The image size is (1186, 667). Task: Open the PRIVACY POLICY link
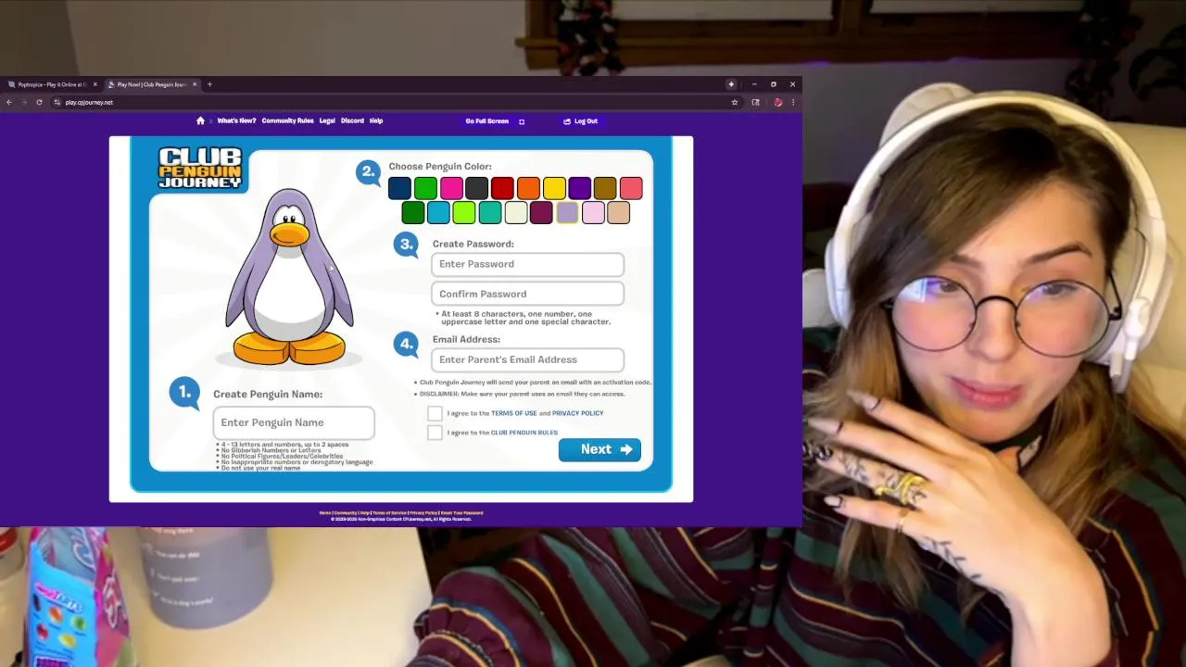point(577,413)
